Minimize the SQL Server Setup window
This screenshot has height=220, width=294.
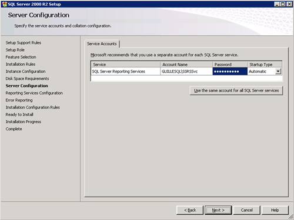pos(277,4)
